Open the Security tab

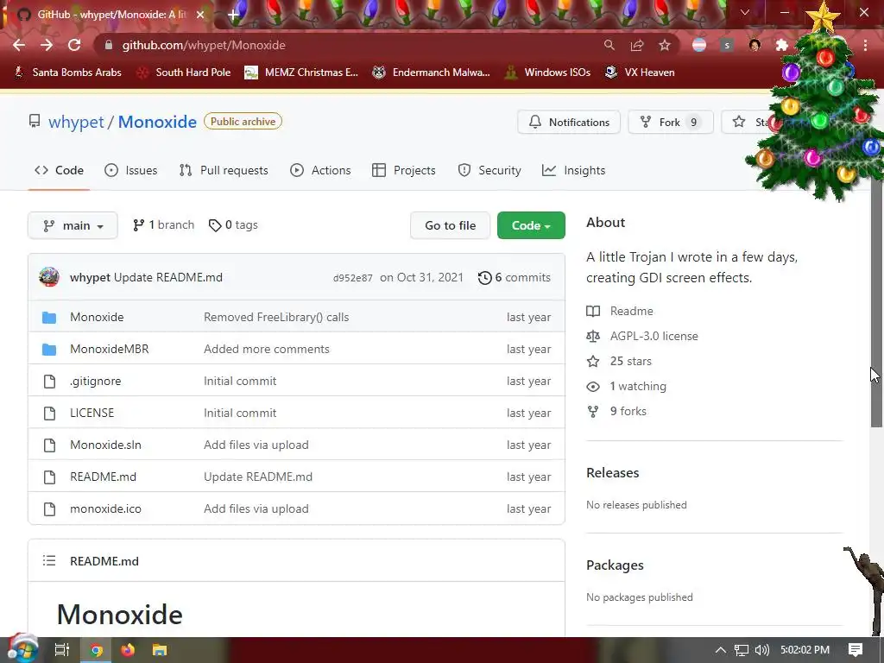(x=489, y=170)
